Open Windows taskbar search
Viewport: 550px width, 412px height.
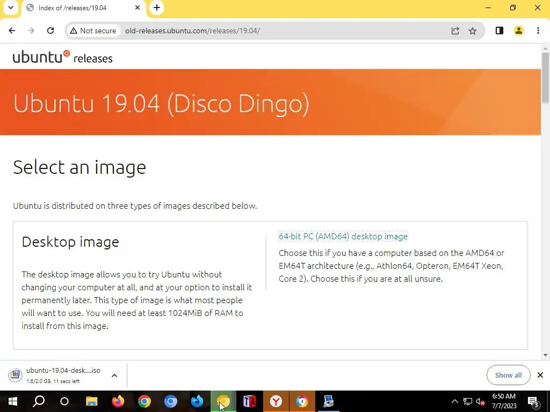[39, 401]
